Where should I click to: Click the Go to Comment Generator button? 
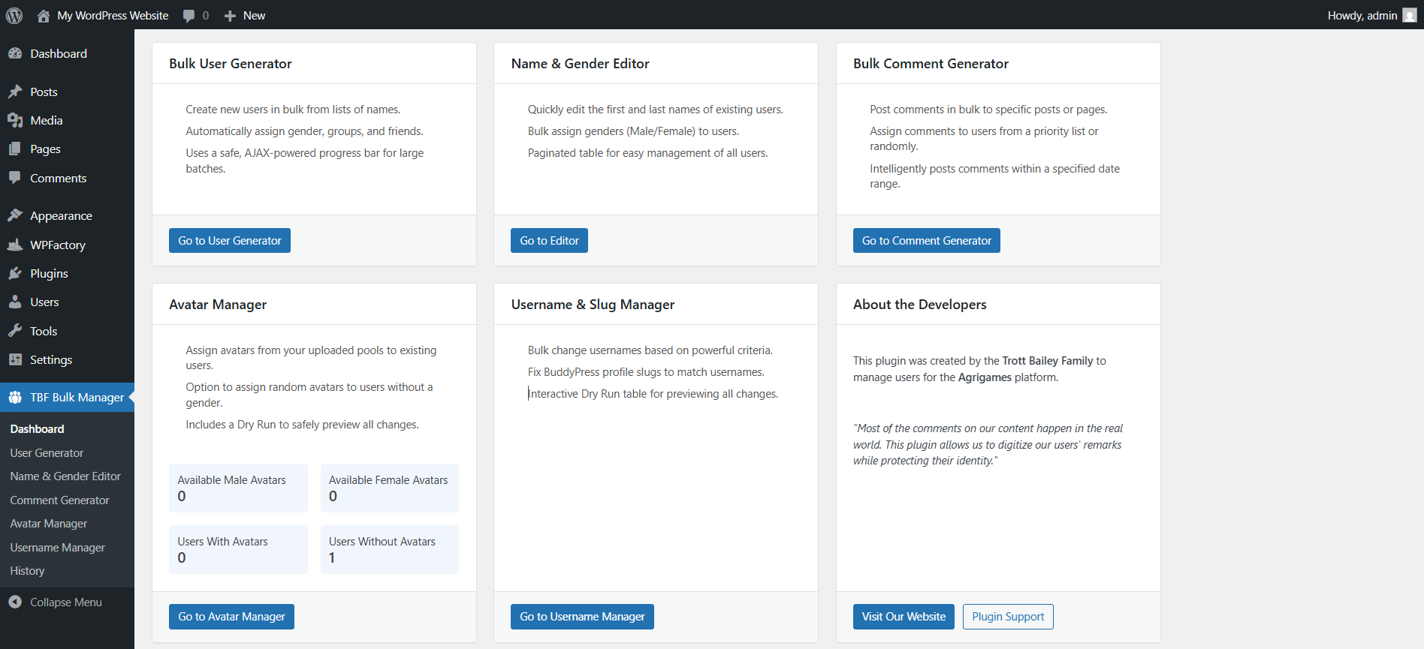(926, 241)
